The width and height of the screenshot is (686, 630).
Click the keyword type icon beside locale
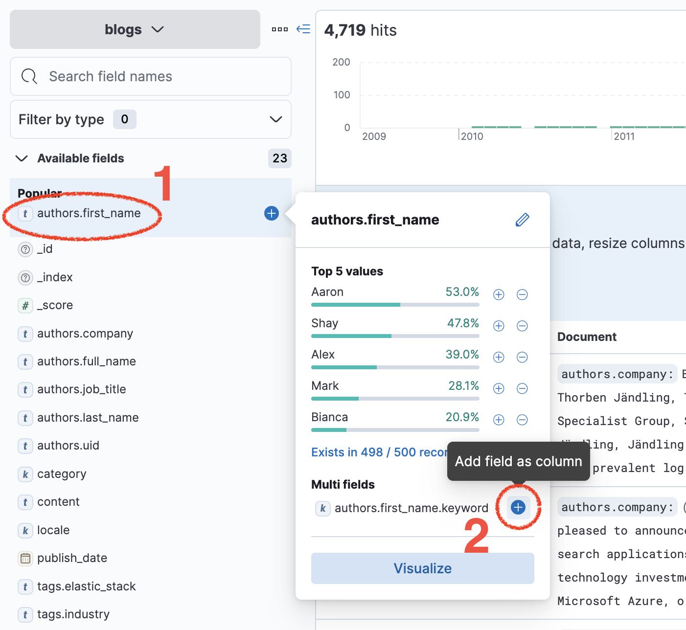click(x=25, y=531)
